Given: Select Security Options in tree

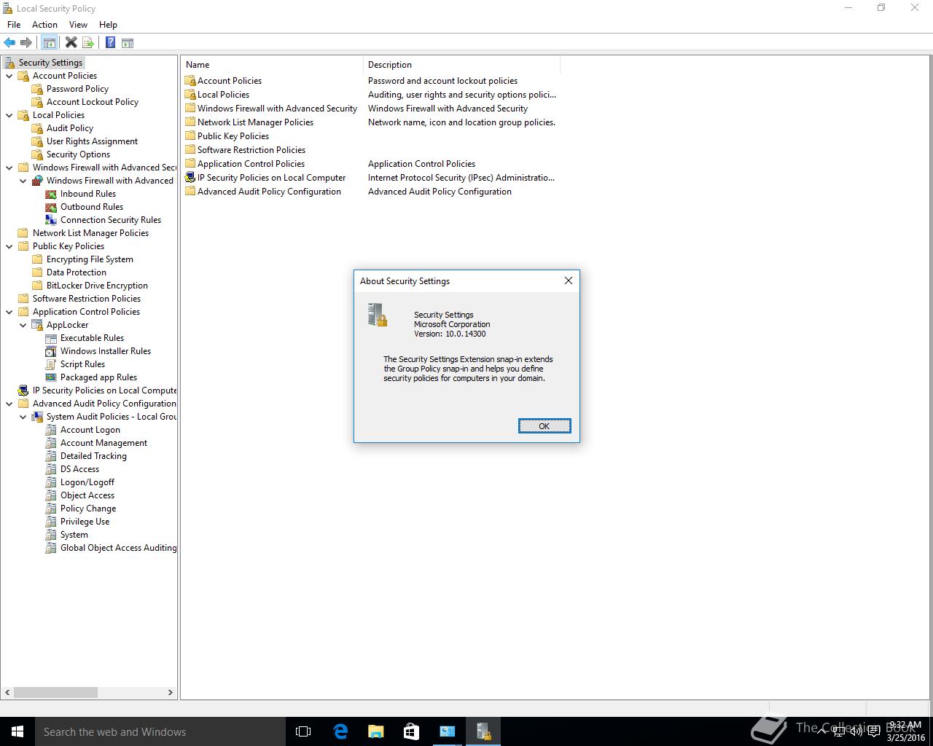Looking at the screenshot, I should tap(78, 154).
